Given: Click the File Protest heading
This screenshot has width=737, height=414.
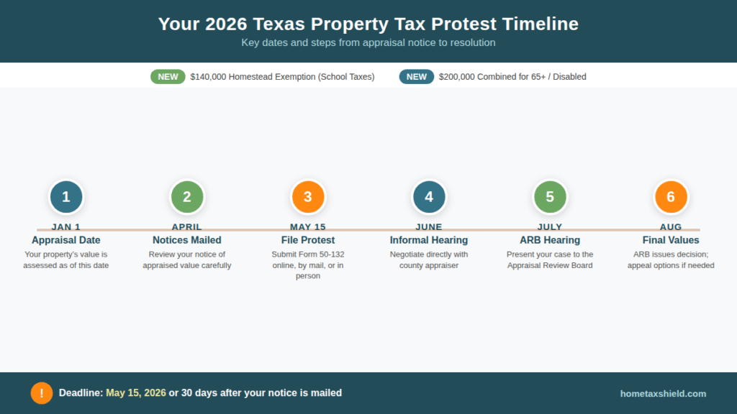Looking at the screenshot, I should coord(308,240).
